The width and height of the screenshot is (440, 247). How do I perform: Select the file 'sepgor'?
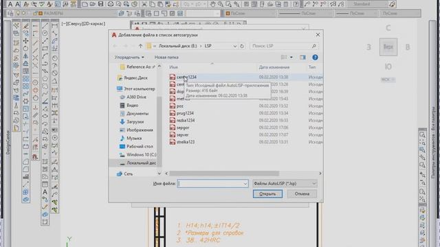(x=183, y=128)
